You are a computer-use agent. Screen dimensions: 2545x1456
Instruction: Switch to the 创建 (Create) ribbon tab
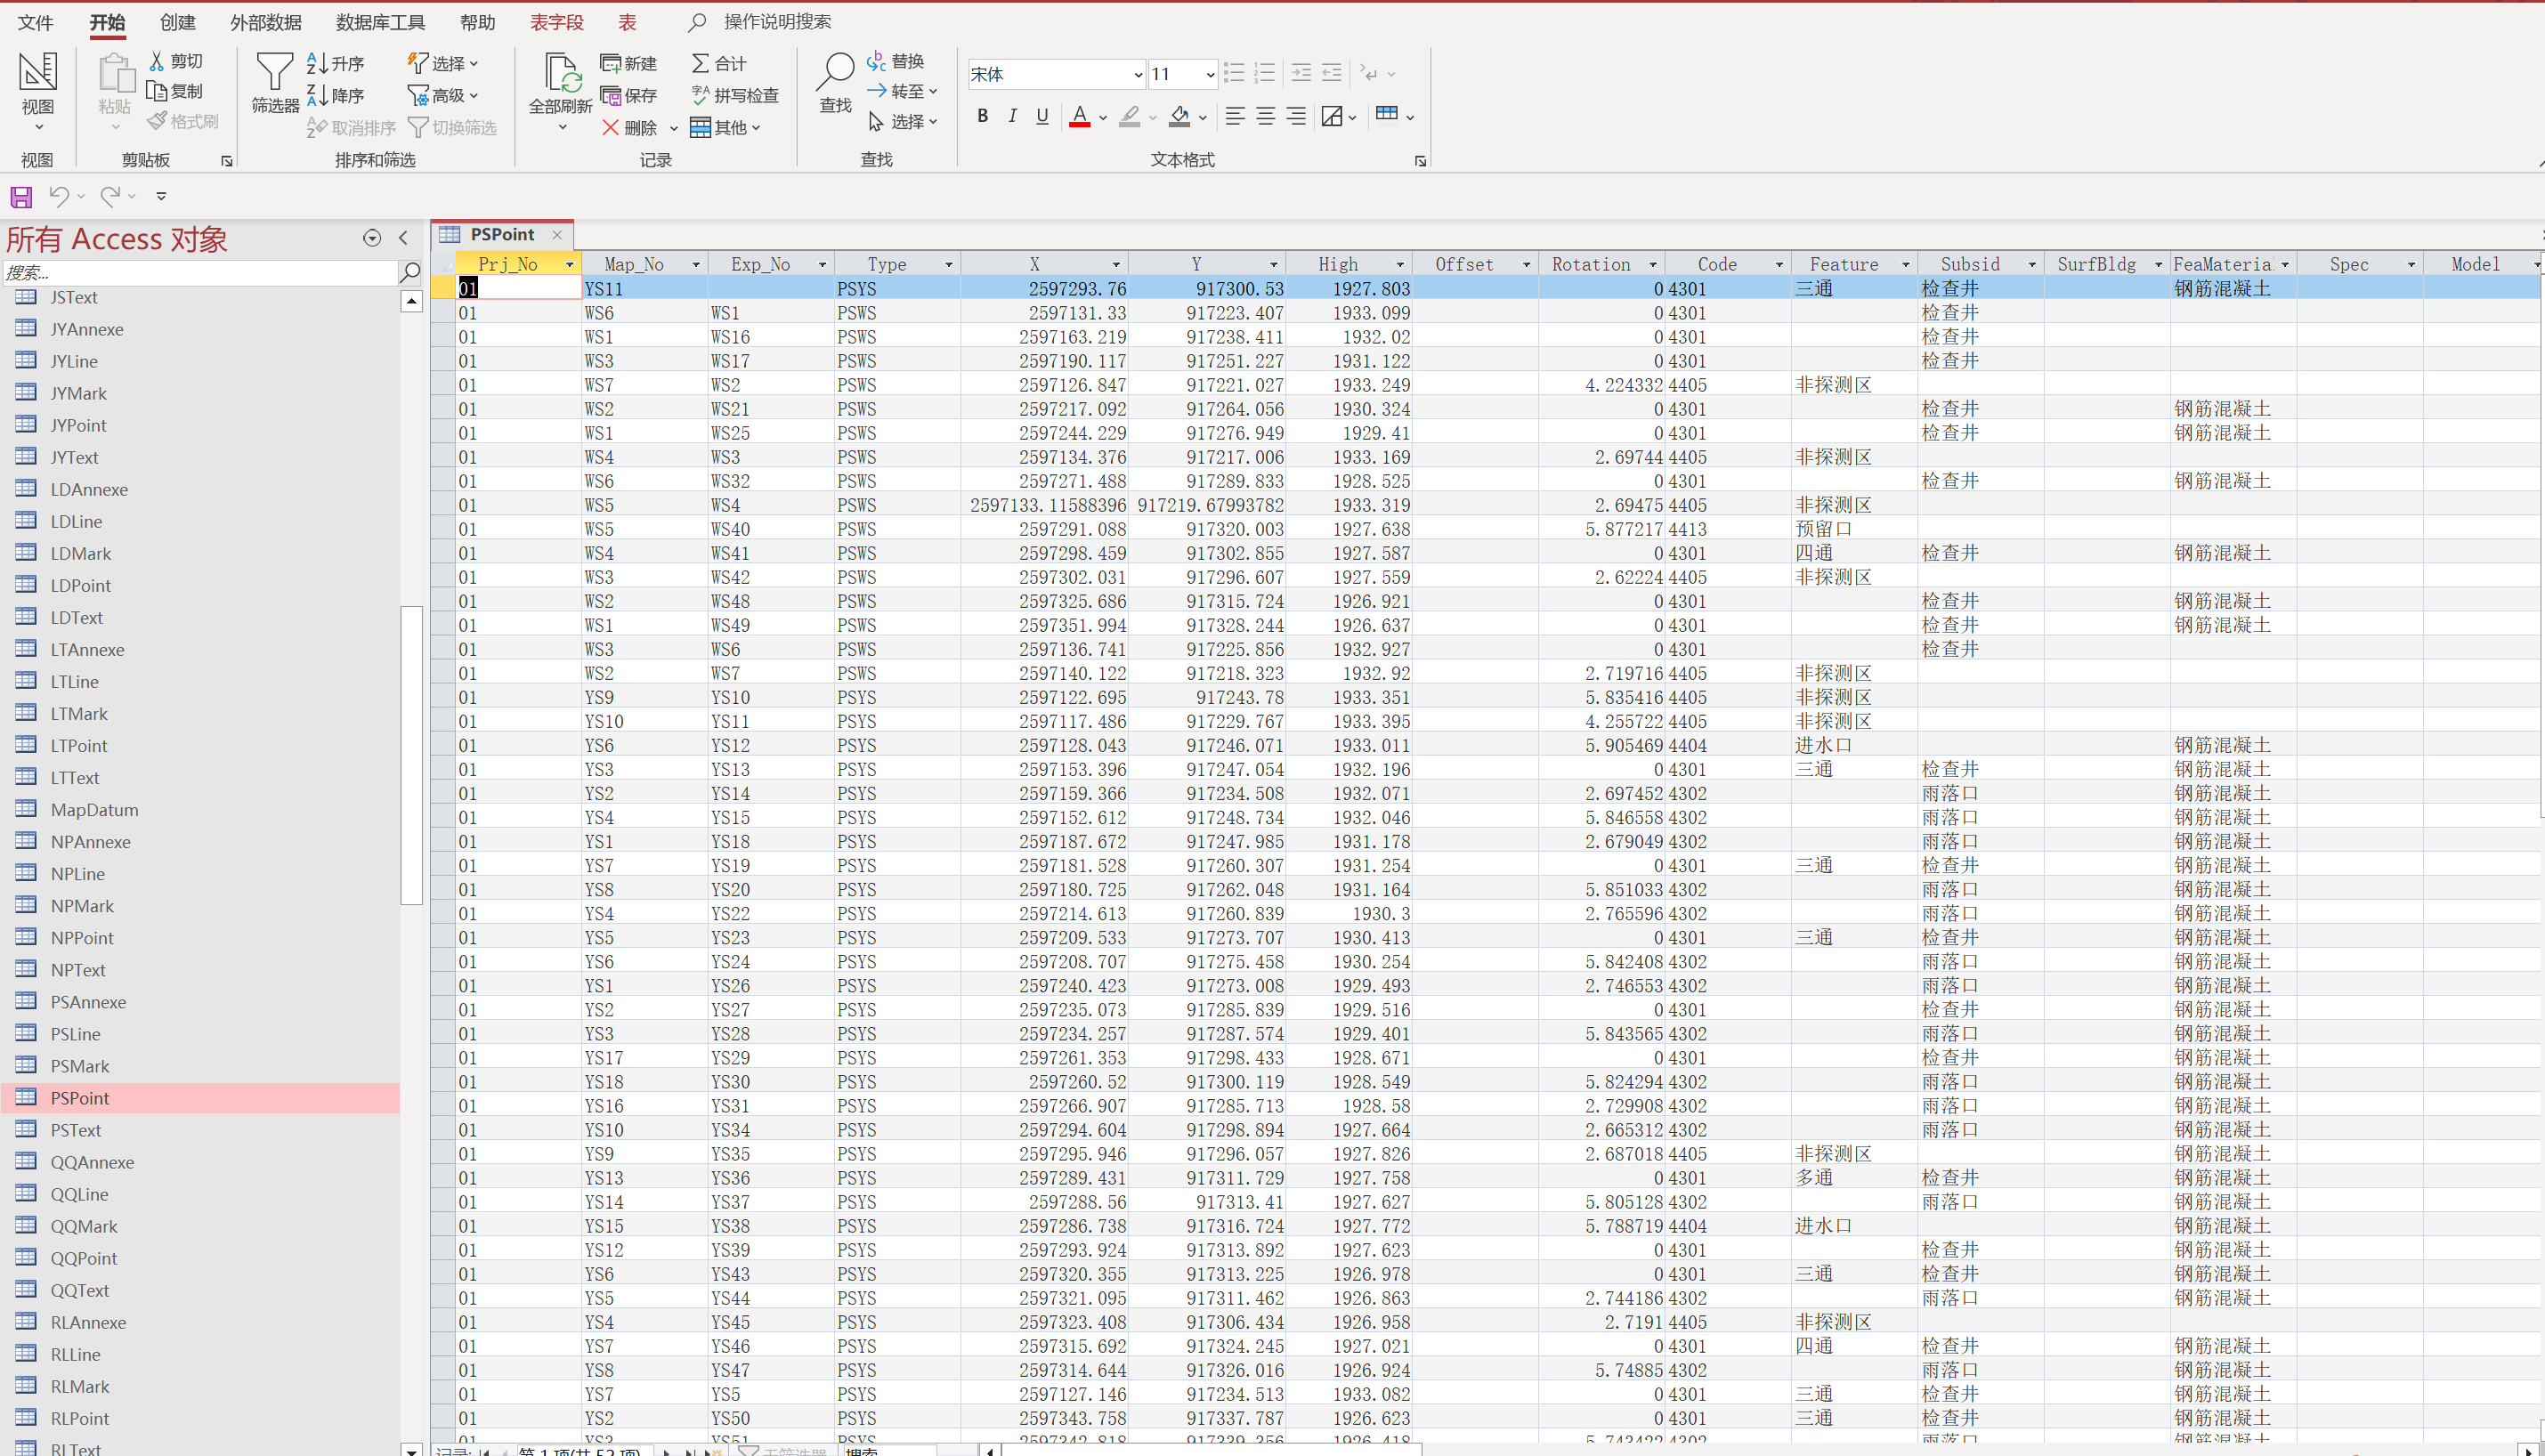[178, 22]
